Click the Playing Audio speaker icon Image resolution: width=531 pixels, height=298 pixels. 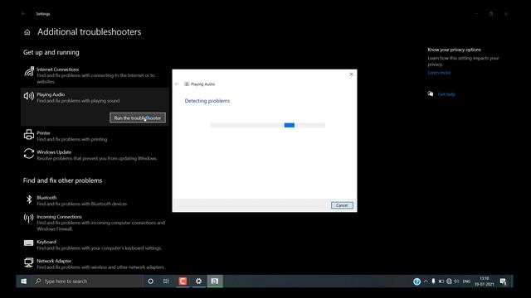point(29,96)
